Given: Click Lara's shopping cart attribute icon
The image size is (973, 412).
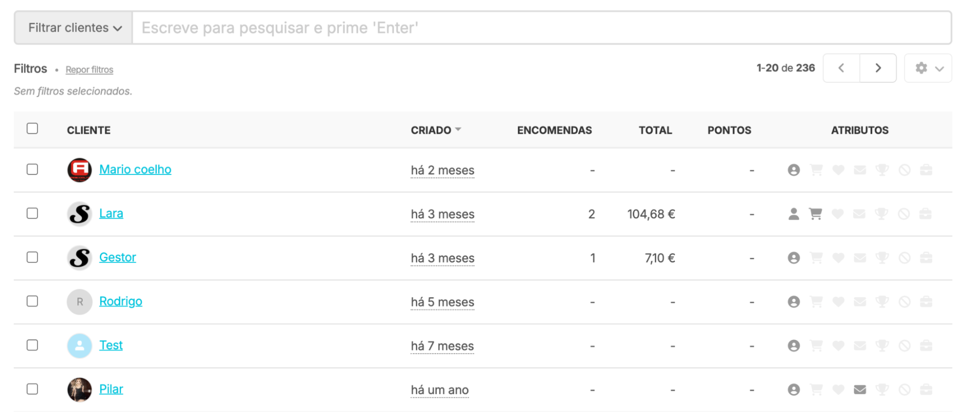Looking at the screenshot, I should coord(815,214).
